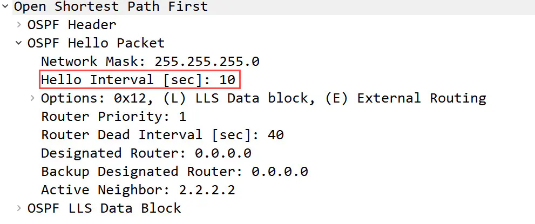Select the Backup Designated Router field

174,172
